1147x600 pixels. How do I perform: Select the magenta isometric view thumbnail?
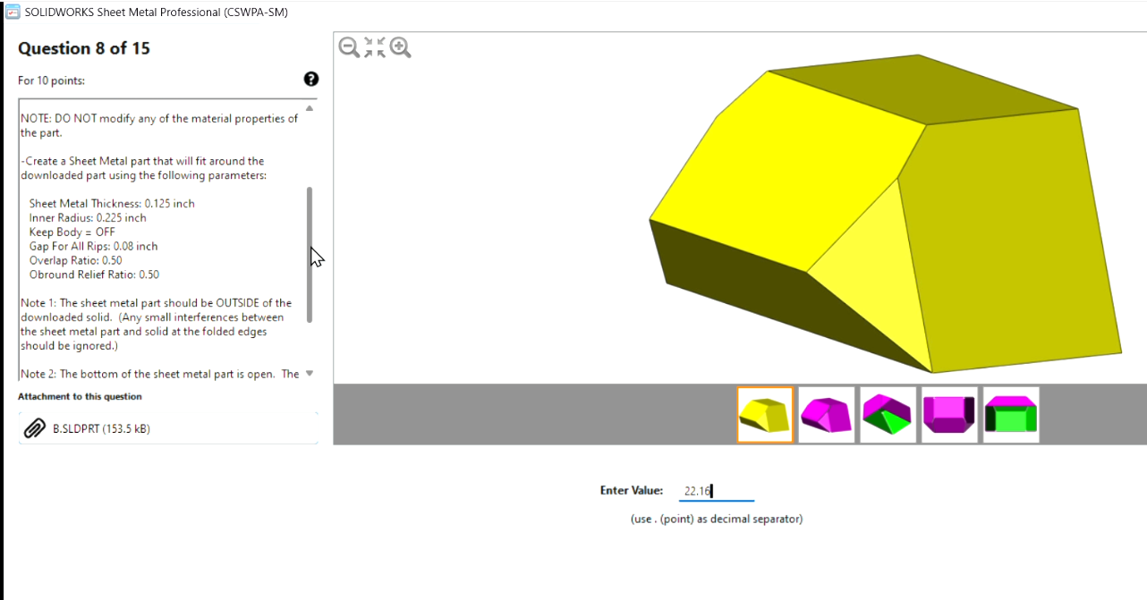(827, 415)
